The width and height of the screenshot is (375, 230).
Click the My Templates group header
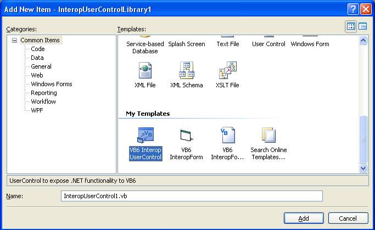(x=148, y=114)
